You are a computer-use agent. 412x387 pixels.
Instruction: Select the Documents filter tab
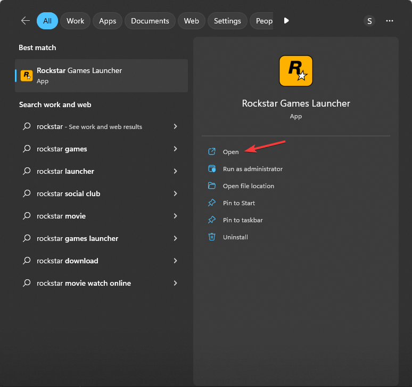[x=150, y=21]
